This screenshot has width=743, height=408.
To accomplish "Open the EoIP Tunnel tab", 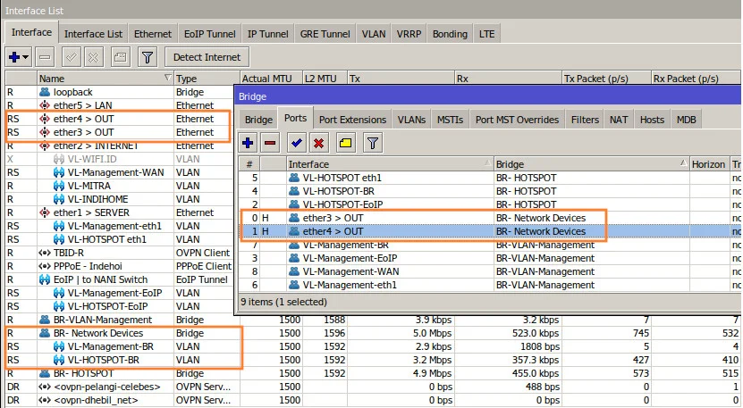I will 210,34.
